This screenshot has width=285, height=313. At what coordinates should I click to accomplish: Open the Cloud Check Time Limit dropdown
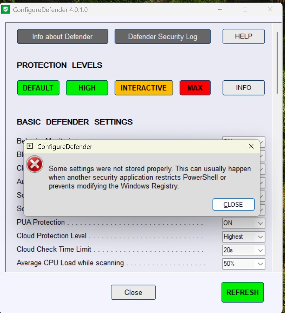pos(244,250)
